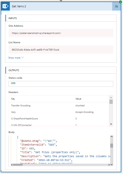
Task: Select the X-SharePointHealthScore header row
Action: tap(59, 119)
